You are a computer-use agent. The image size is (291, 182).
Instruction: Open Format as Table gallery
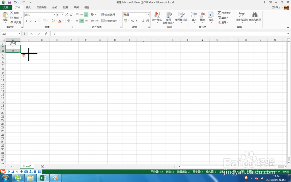(168, 18)
